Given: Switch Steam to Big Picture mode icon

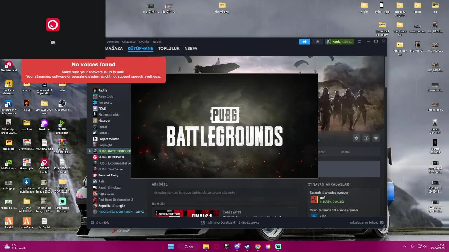Looking at the screenshot, I should 359,42.
